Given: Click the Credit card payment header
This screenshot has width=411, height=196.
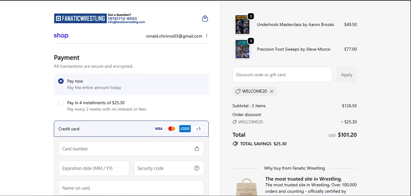Looking at the screenshot, I should point(131,129).
